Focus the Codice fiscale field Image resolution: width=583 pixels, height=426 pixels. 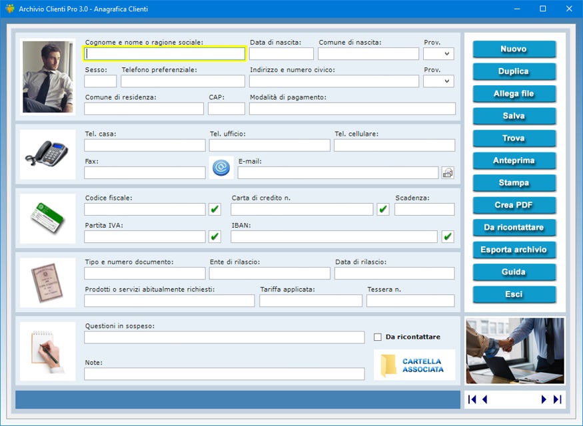(145, 209)
